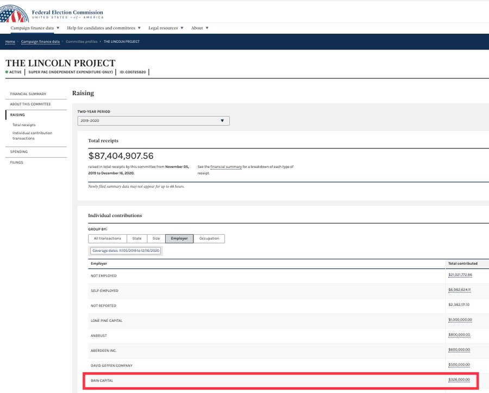Viewport: 489px width, 393px height.
Task: Open the About menu
Action: pos(199,28)
